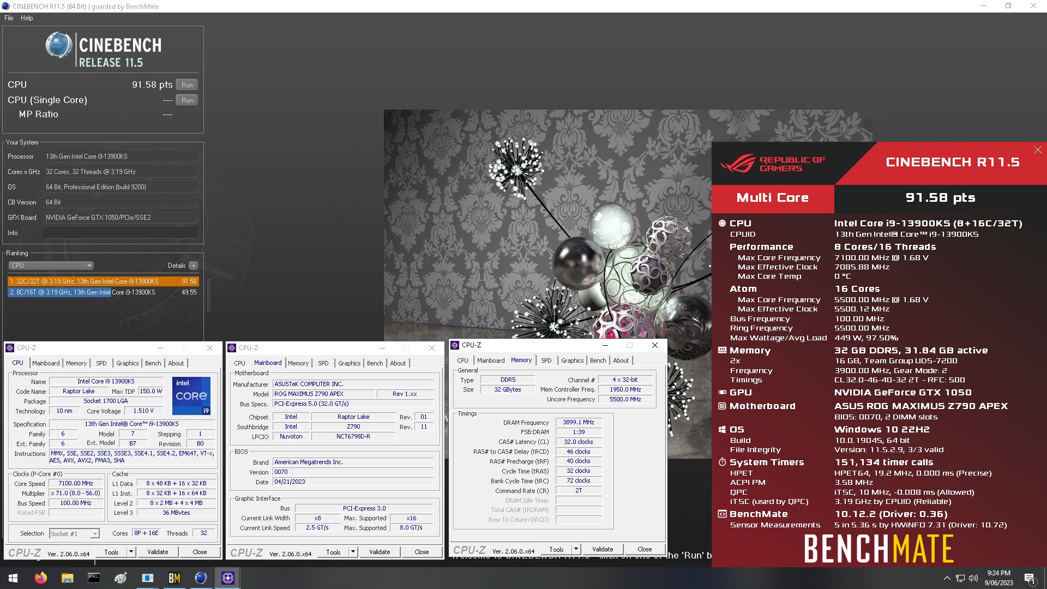The height and width of the screenshot is (589, 1047).
Task: Open the notification center icon
Action: (1030, 578)
